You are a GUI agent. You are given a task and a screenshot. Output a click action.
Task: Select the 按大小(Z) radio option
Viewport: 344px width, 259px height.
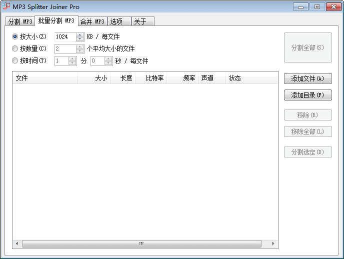pos(29,36)
